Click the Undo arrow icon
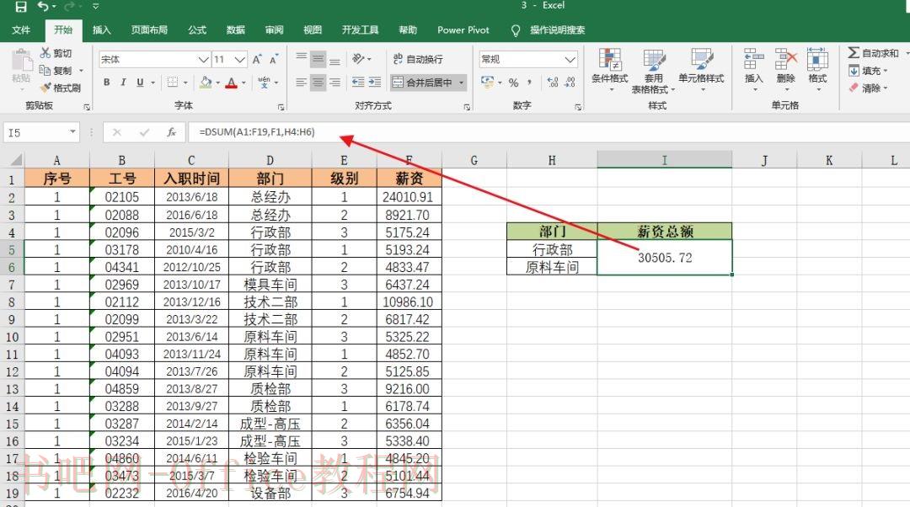Image resolution: width=910 pixels, height=507 pixels. pos(44,7)
